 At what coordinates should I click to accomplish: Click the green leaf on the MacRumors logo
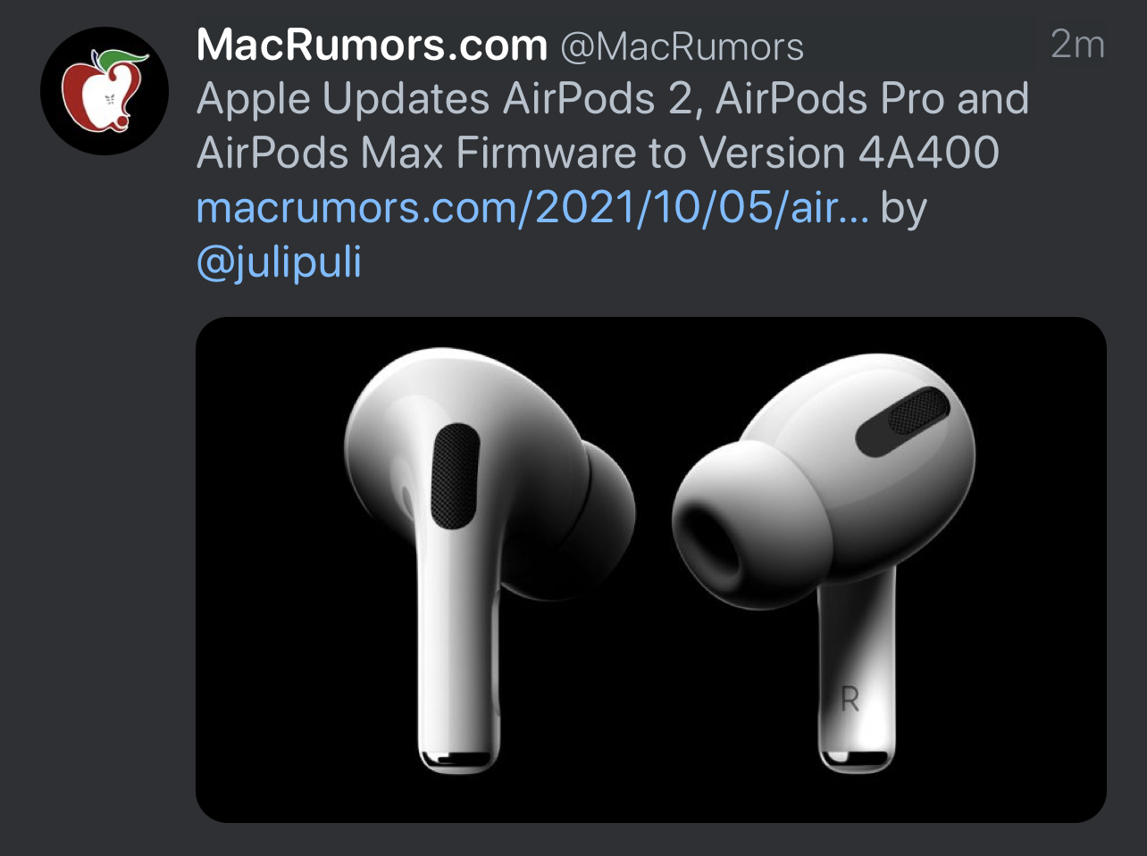122,60
